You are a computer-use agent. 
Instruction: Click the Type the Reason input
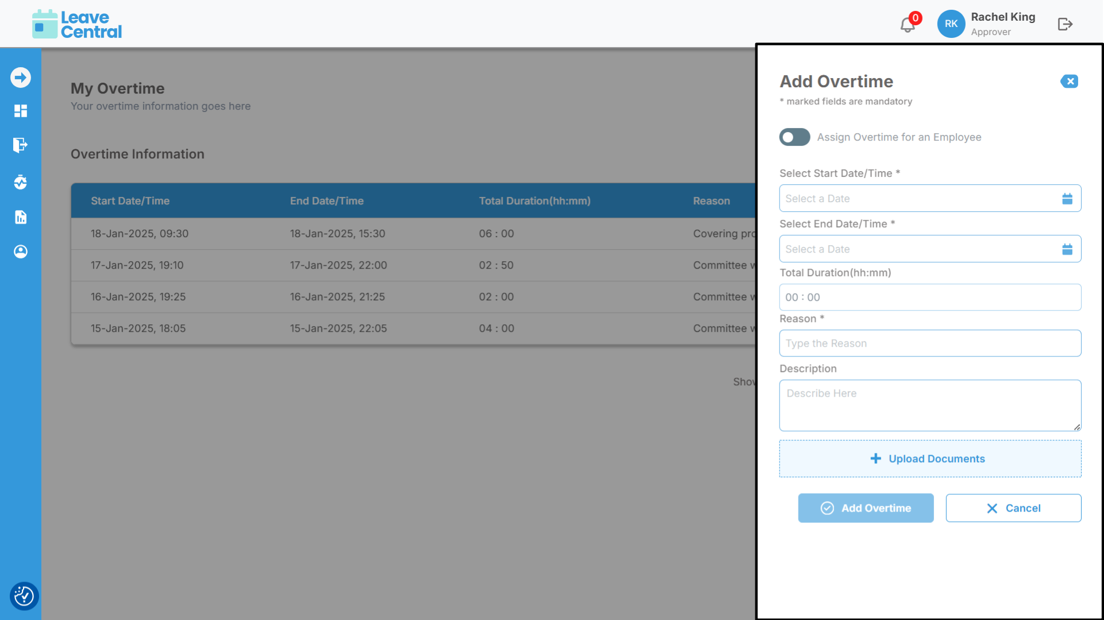click(930, 343)
